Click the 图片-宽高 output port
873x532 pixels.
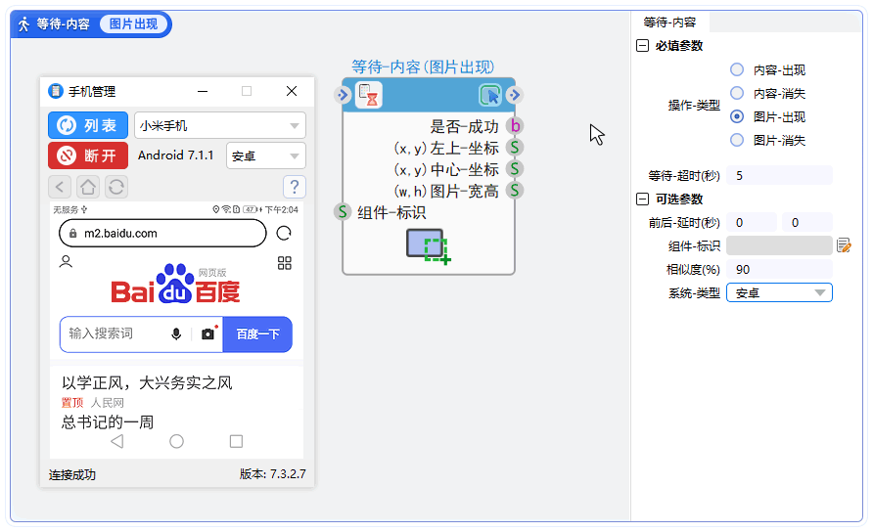coord(515,191)
